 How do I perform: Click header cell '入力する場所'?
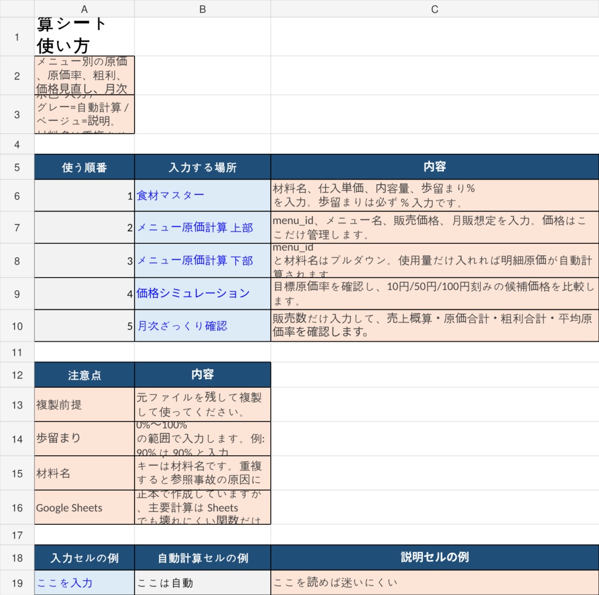[x=202, y=167]
